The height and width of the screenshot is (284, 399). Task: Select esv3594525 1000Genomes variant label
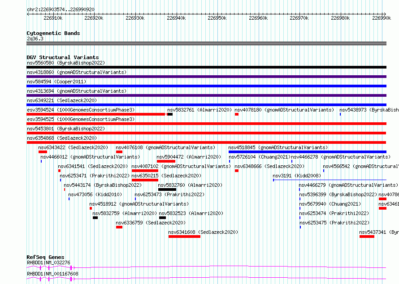point(81,119)
